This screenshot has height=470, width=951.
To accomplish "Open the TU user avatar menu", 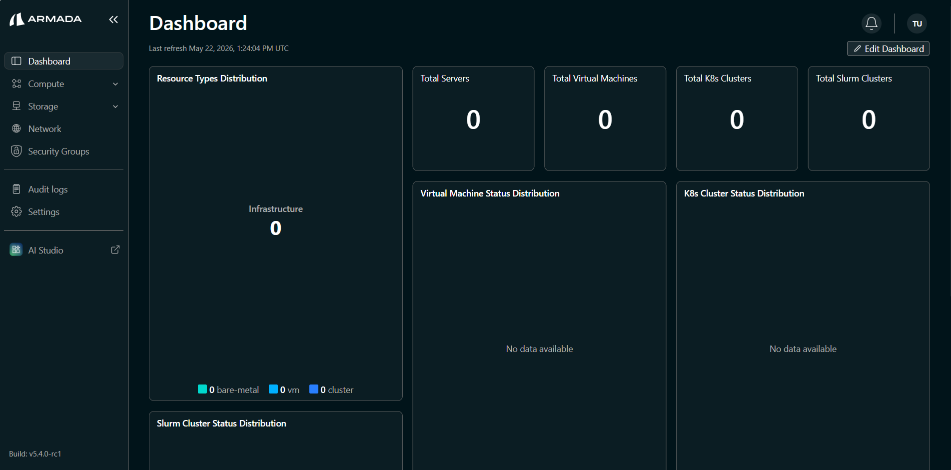I will click(917, 23).
